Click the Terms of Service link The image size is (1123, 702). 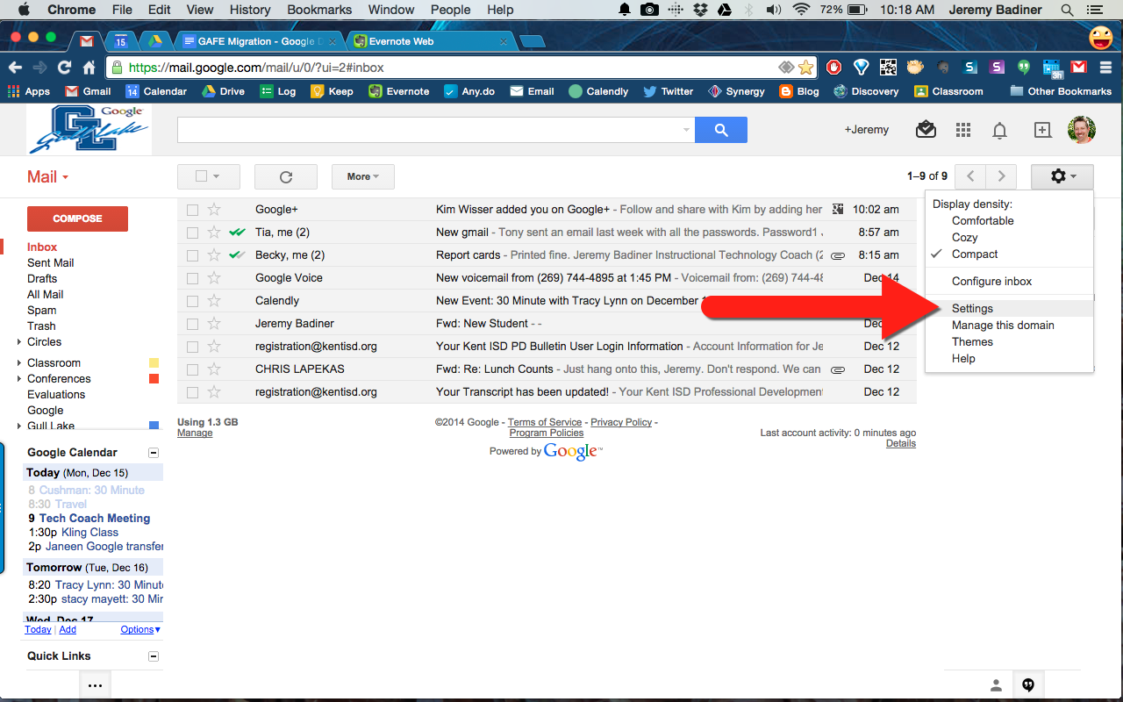point(545,422)
